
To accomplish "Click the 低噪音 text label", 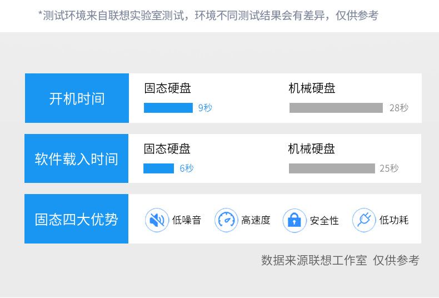I will coord(187,220).
